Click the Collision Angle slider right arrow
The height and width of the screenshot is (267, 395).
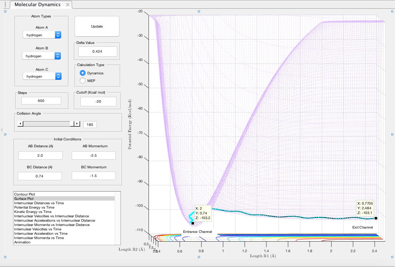click(x=77, y=124)
